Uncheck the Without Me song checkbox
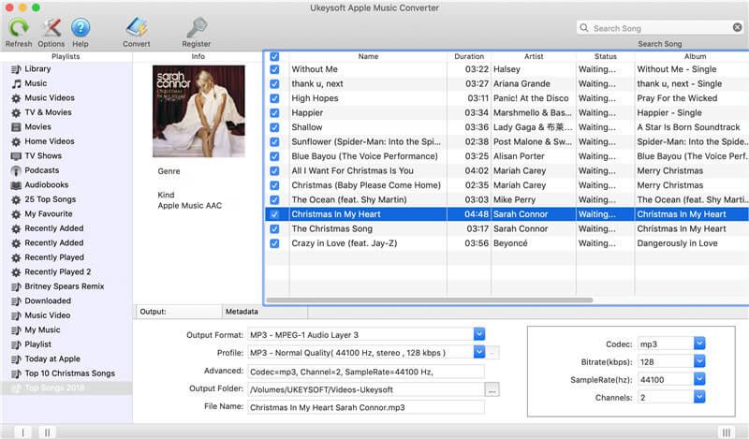Image resolution: width=749 pixels, height=439 pixels. (x=274, y=69)
